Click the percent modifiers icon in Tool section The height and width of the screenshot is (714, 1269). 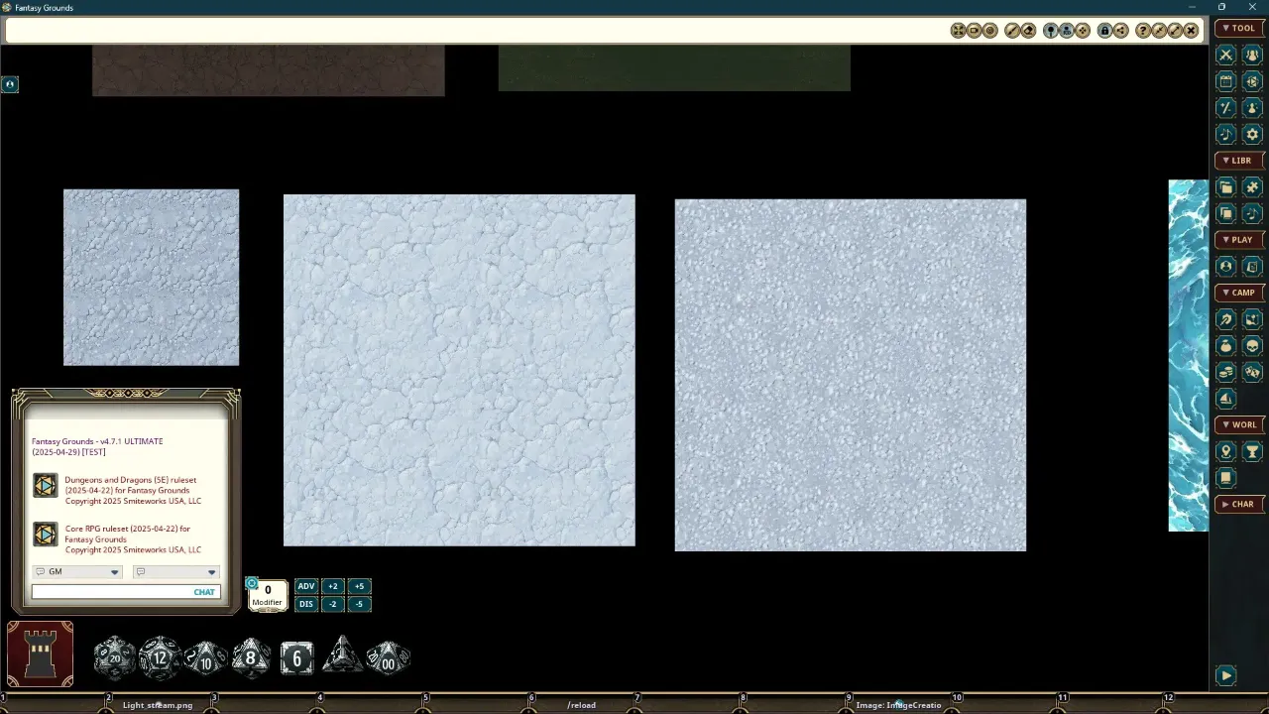[x=1226, y=108]
